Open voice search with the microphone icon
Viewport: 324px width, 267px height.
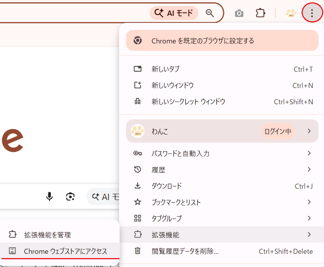(49, 197)
